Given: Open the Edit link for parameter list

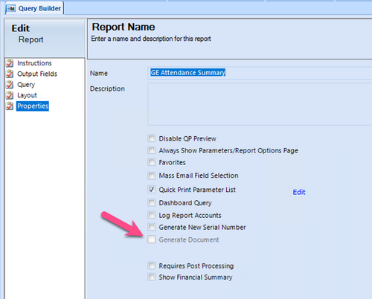Looking at the screenshot, I should (299, 192).
